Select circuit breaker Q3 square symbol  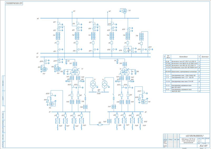coord(93,43)
